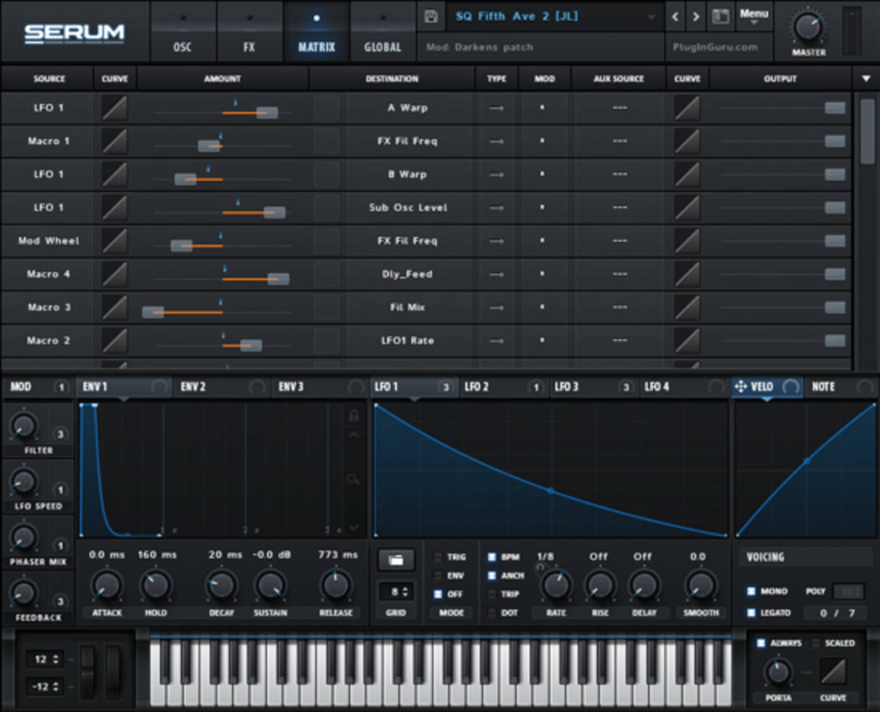Click the poly voice count field
Screen dimensions: 880x712
(848, 591)
